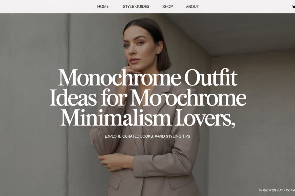Click the ring on the woman's lower hand
Screen dimensions: 295x196
pos(105,166)
